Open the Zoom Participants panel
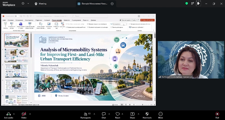 click(85, 116)
